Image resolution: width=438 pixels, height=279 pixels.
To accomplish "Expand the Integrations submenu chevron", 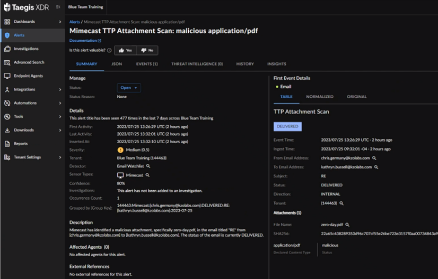I will pyautogui.click(x=60, y=90).
